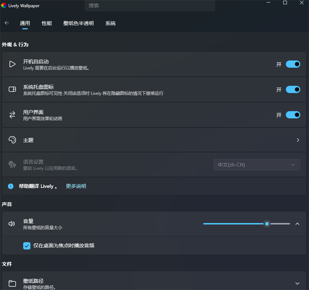Image resolution: width=309 pixels, height=290 pixels.
Task: Expand the 壁纸路径 section chevron
Action: (297, 283)
